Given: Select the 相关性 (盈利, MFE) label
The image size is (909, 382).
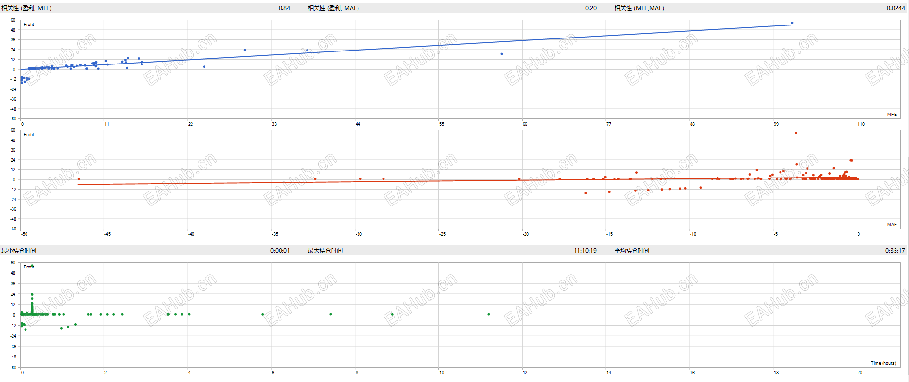Looking at the screenshot, I should 26,8.
